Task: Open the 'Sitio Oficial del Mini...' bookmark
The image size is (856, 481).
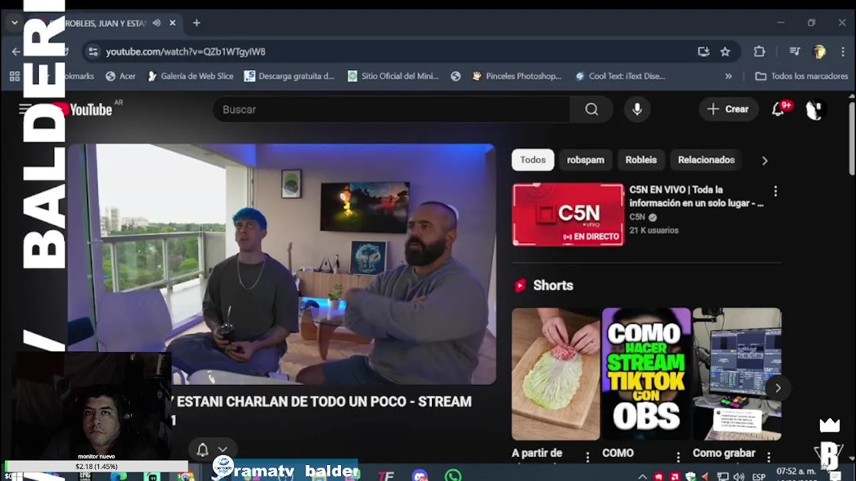Action: [x=393, y=76]
